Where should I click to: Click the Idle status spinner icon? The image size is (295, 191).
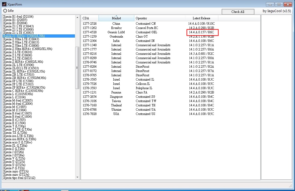(x=5, y=11)
